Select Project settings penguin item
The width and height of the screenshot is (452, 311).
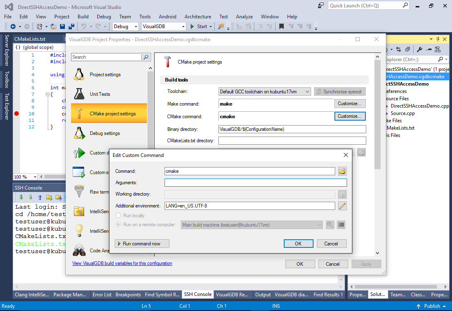(x=109, y=75)
